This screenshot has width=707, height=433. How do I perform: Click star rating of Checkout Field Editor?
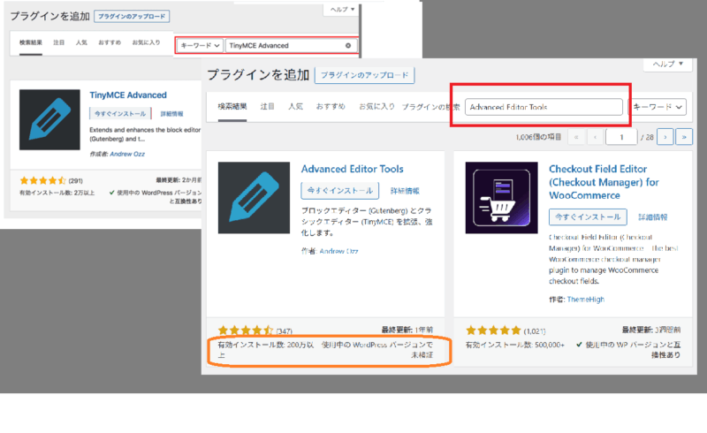493,330
